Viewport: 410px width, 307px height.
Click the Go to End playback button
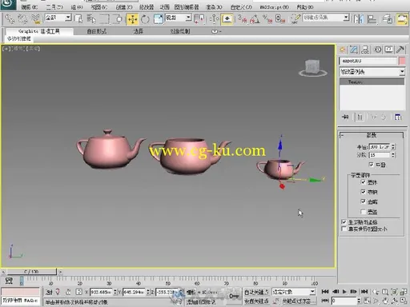[x=364, y=292]
